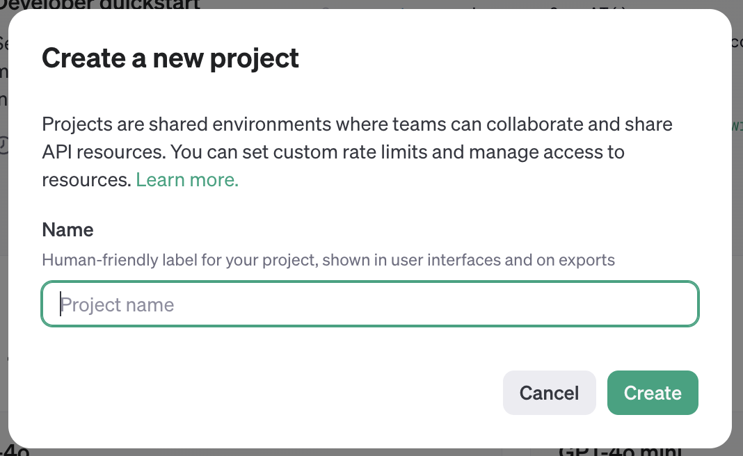Click the dimmed Developer quickstart heading behind dialog
Image resolution: width=743 pixels, height=456 pixels.
click(104, 4)
